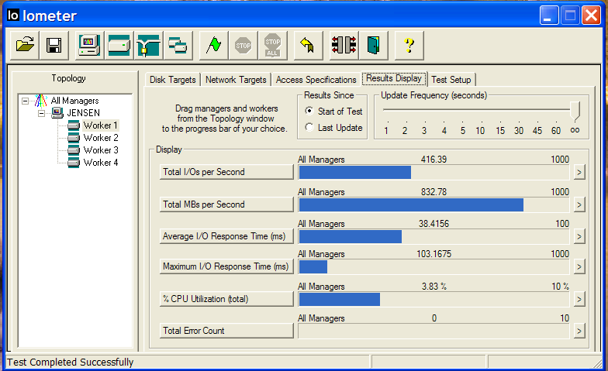This screenshot has height=371, width=608.
Task: Click the 416.39 I/Os value
Action: click(434, 160)
